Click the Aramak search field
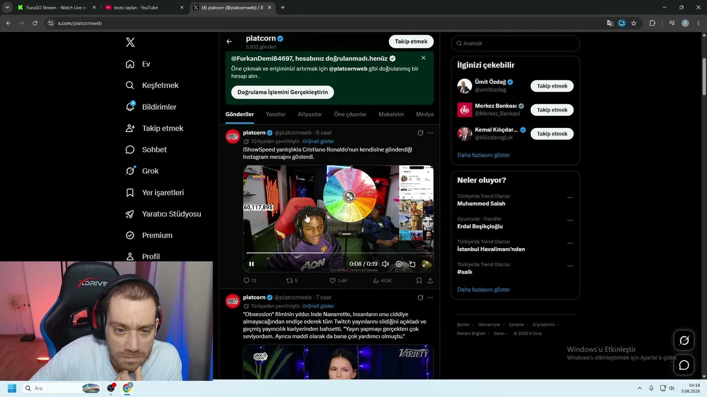Screen dimensions: 707x397 click(515, 43)
